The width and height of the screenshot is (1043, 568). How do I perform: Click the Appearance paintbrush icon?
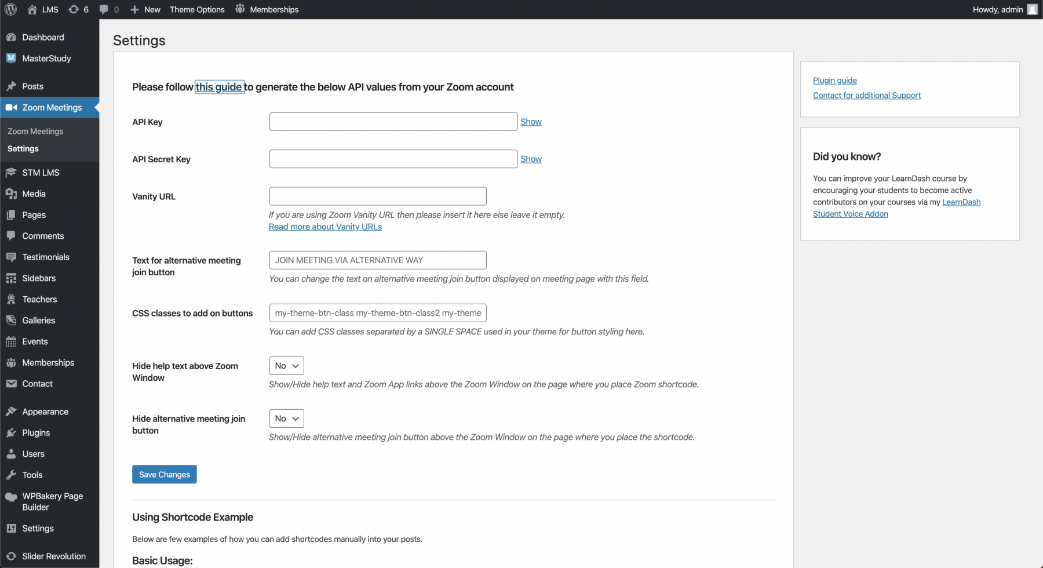[11, 412]
